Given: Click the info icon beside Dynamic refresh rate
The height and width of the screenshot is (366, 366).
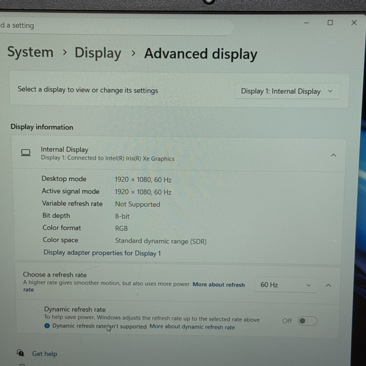Looking at the screenshot, I should 47,325.
